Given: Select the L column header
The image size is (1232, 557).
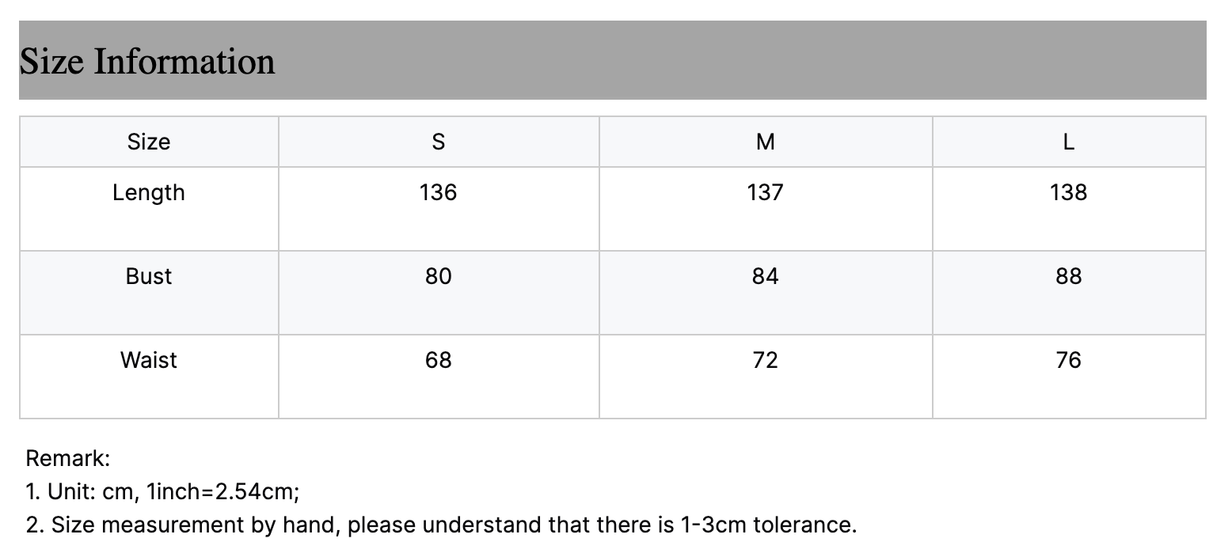Looking at the screenshot, I should tap(1069, 142).
